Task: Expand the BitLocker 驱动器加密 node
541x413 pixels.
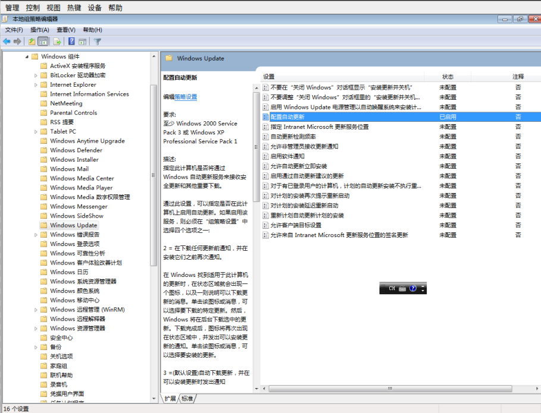Action: [36, 75]
